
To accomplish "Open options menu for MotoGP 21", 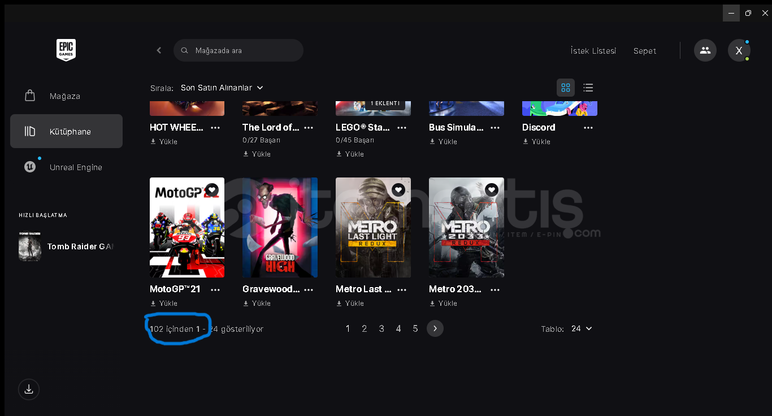I will click(x=215, y=289).
